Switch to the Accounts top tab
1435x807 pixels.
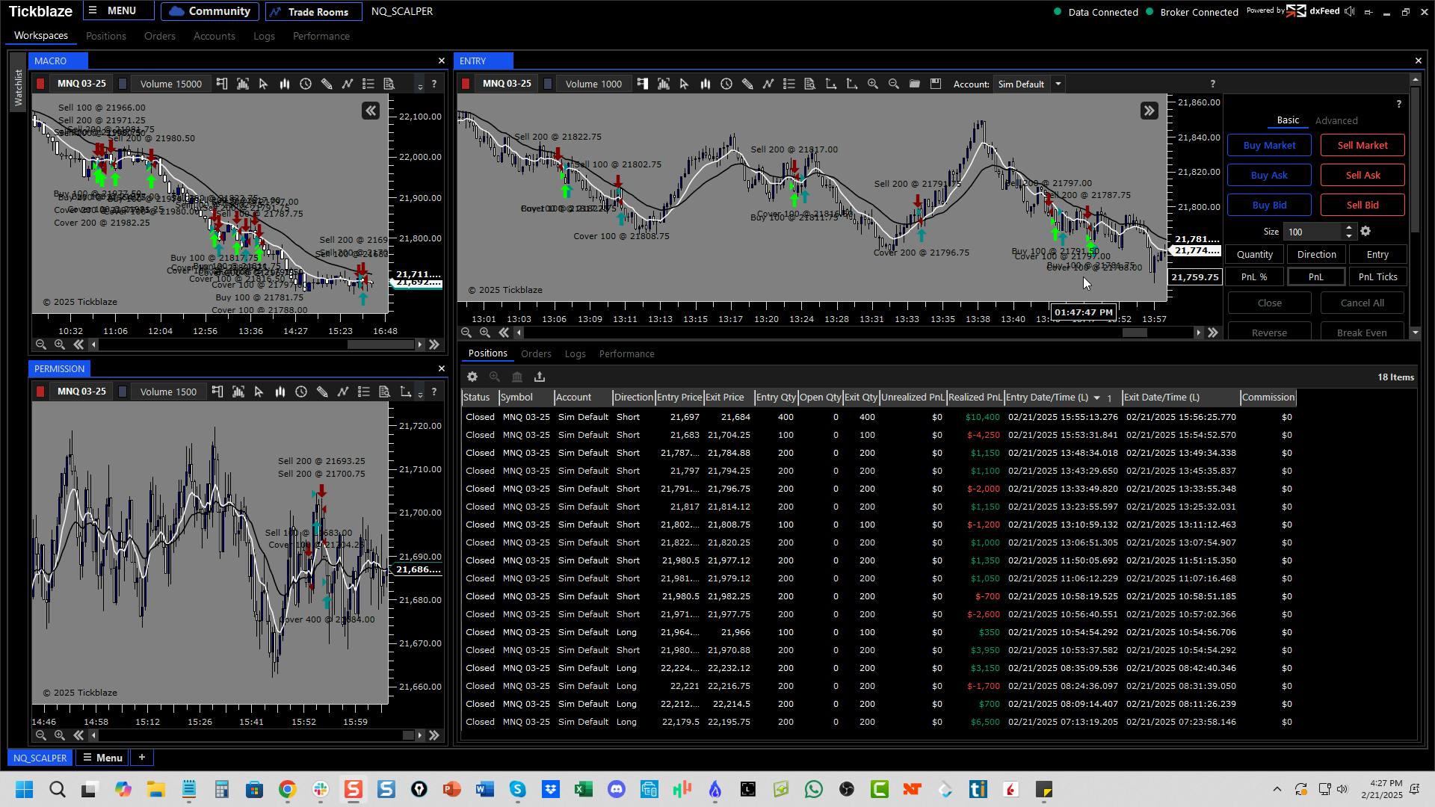tap(214, 36)
